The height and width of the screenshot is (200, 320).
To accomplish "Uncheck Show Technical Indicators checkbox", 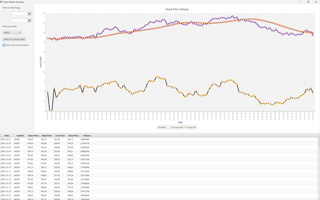I will tap(4, 45).
